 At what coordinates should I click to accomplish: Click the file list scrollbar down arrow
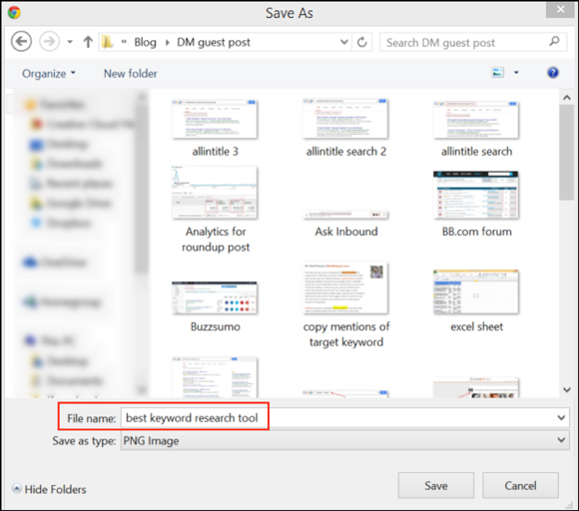(567, 390)
